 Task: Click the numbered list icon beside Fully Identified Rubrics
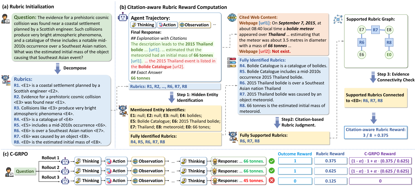[232, 63]
